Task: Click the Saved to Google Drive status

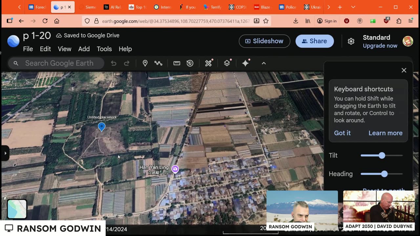Action: 88,35
